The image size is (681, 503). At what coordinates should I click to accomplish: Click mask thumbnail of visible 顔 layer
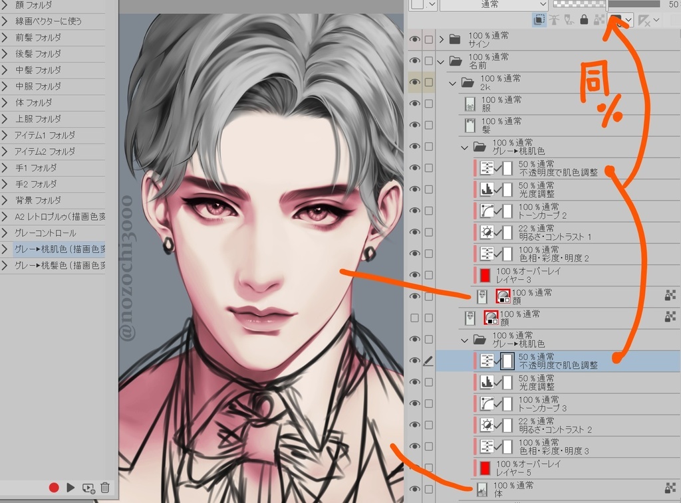[503, 296]
